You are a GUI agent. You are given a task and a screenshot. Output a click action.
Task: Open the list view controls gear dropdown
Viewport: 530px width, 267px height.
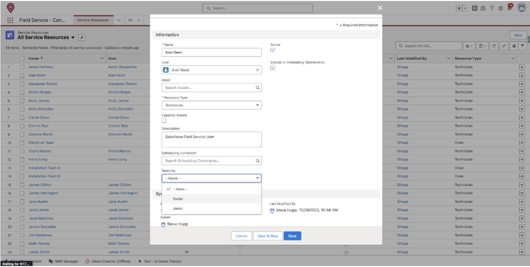point(469,46)
